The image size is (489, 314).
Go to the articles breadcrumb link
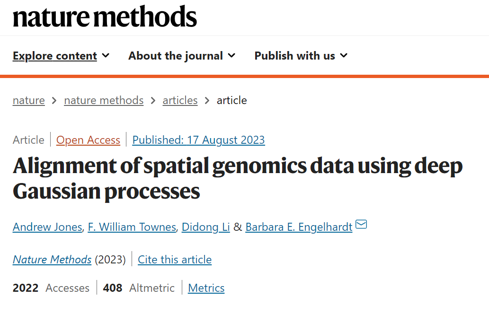180,100
